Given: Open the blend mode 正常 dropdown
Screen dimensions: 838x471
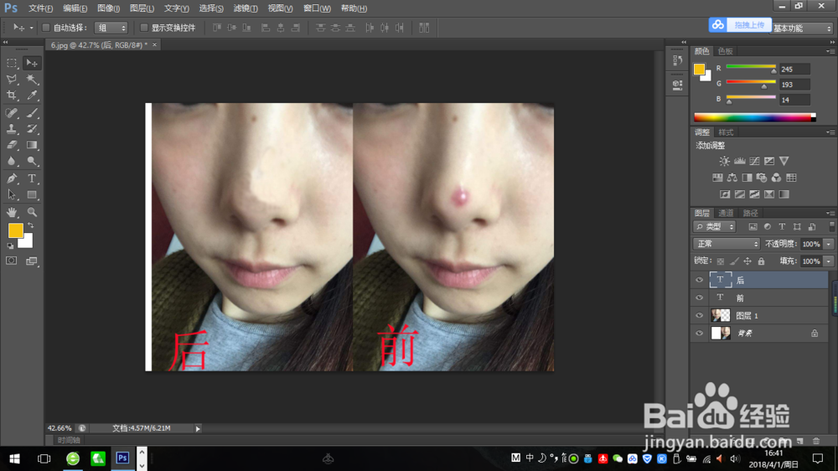Looking at the screenshot, I should [727, 244].
